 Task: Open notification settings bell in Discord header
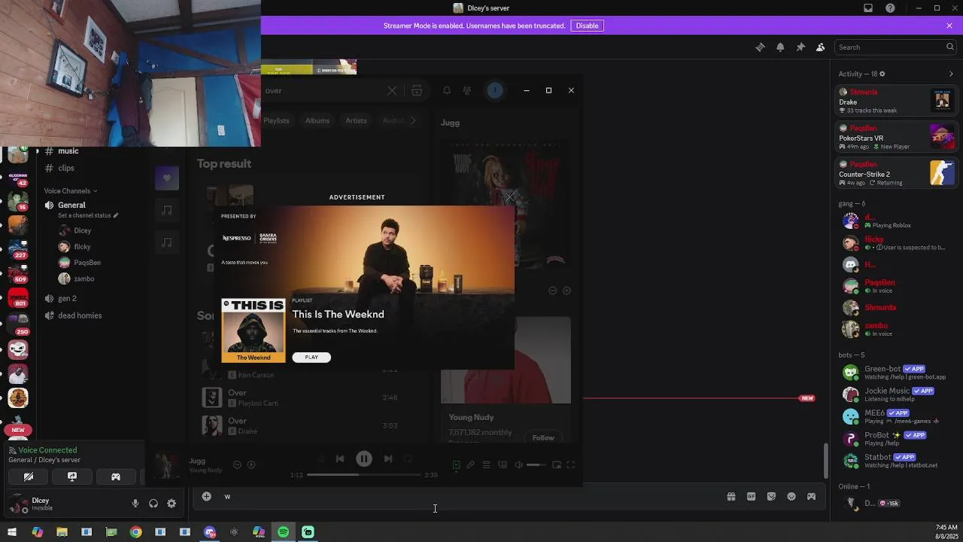point(780,47)
